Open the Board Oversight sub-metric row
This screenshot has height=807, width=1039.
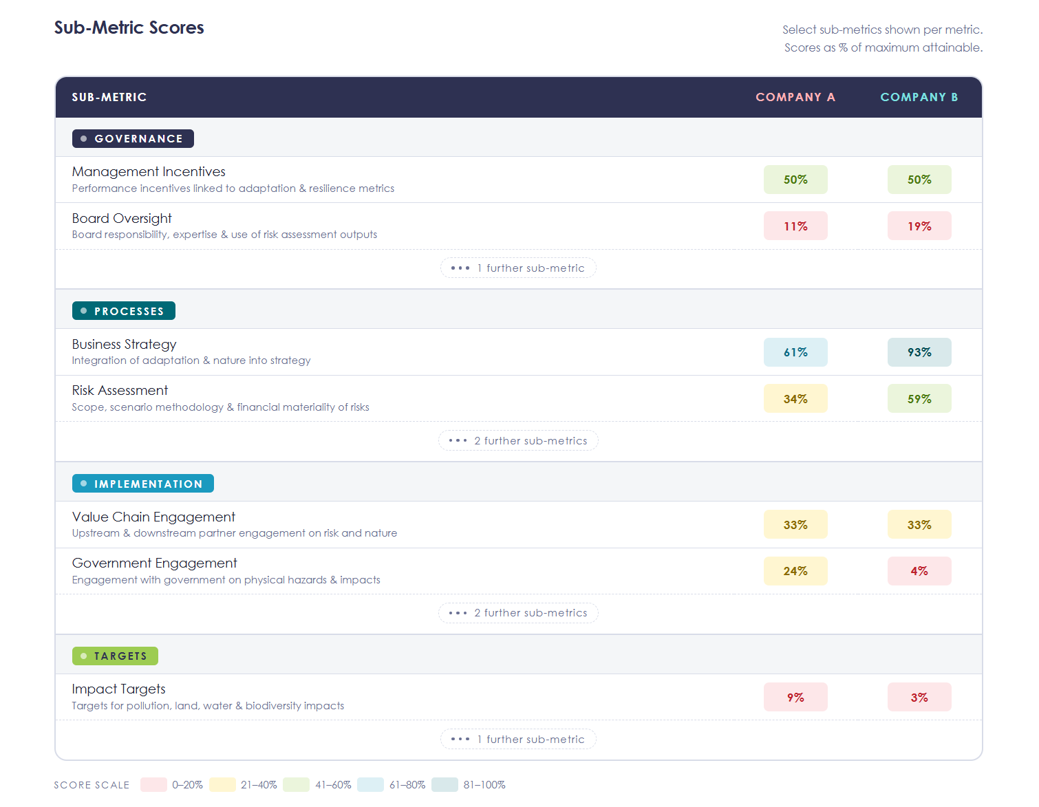[x=122, y=219]
